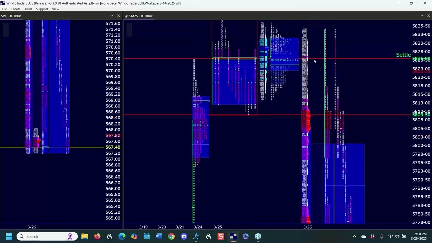Screen dimensions: 432x243
Task: Open the Calendar app from the taskbar
Action: point(146,236)
